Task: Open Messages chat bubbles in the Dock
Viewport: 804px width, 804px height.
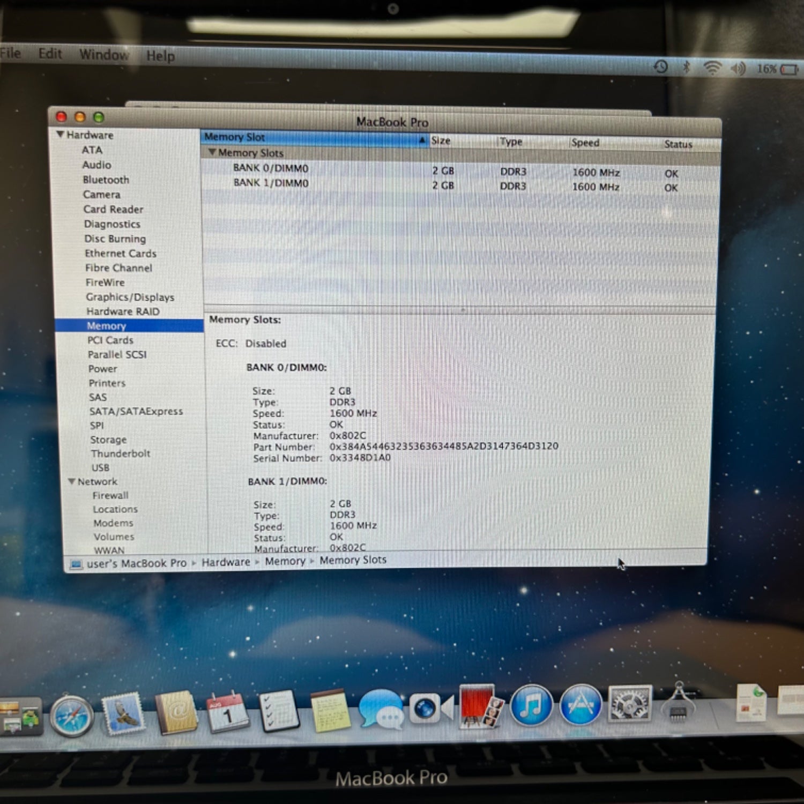Action: point(381,709)
